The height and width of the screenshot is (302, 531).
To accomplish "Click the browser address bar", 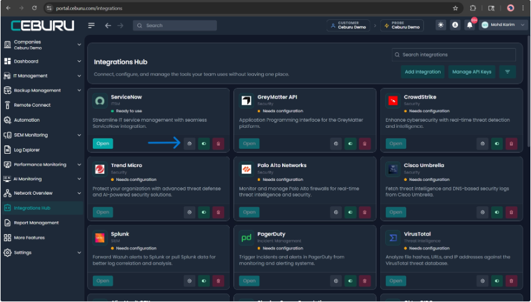I will [253, 8].
